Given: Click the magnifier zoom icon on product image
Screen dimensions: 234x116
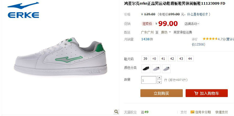Looking at the screenshot, I should [116, 112].
